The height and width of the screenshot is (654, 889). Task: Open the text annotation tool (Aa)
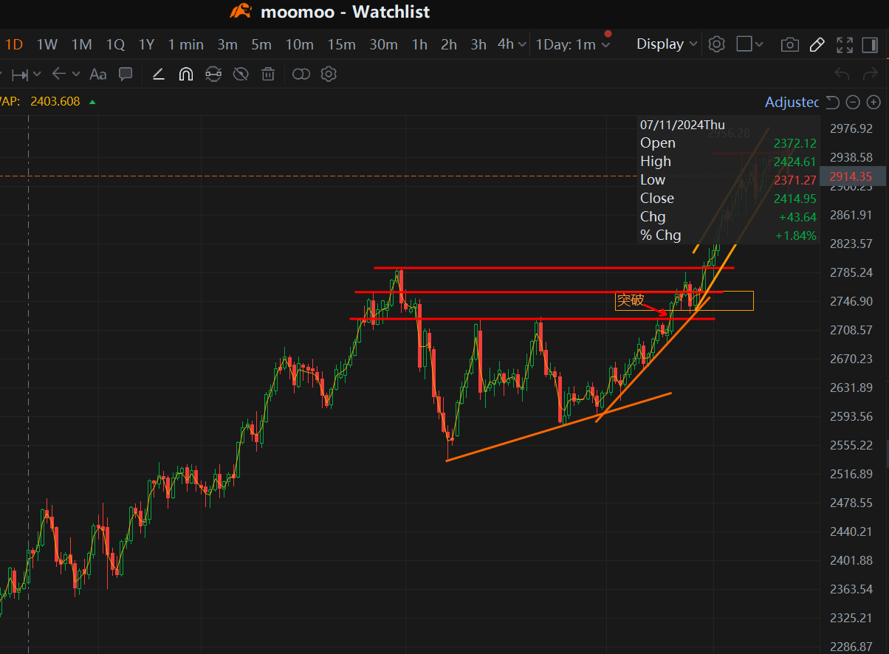point(97,75)
